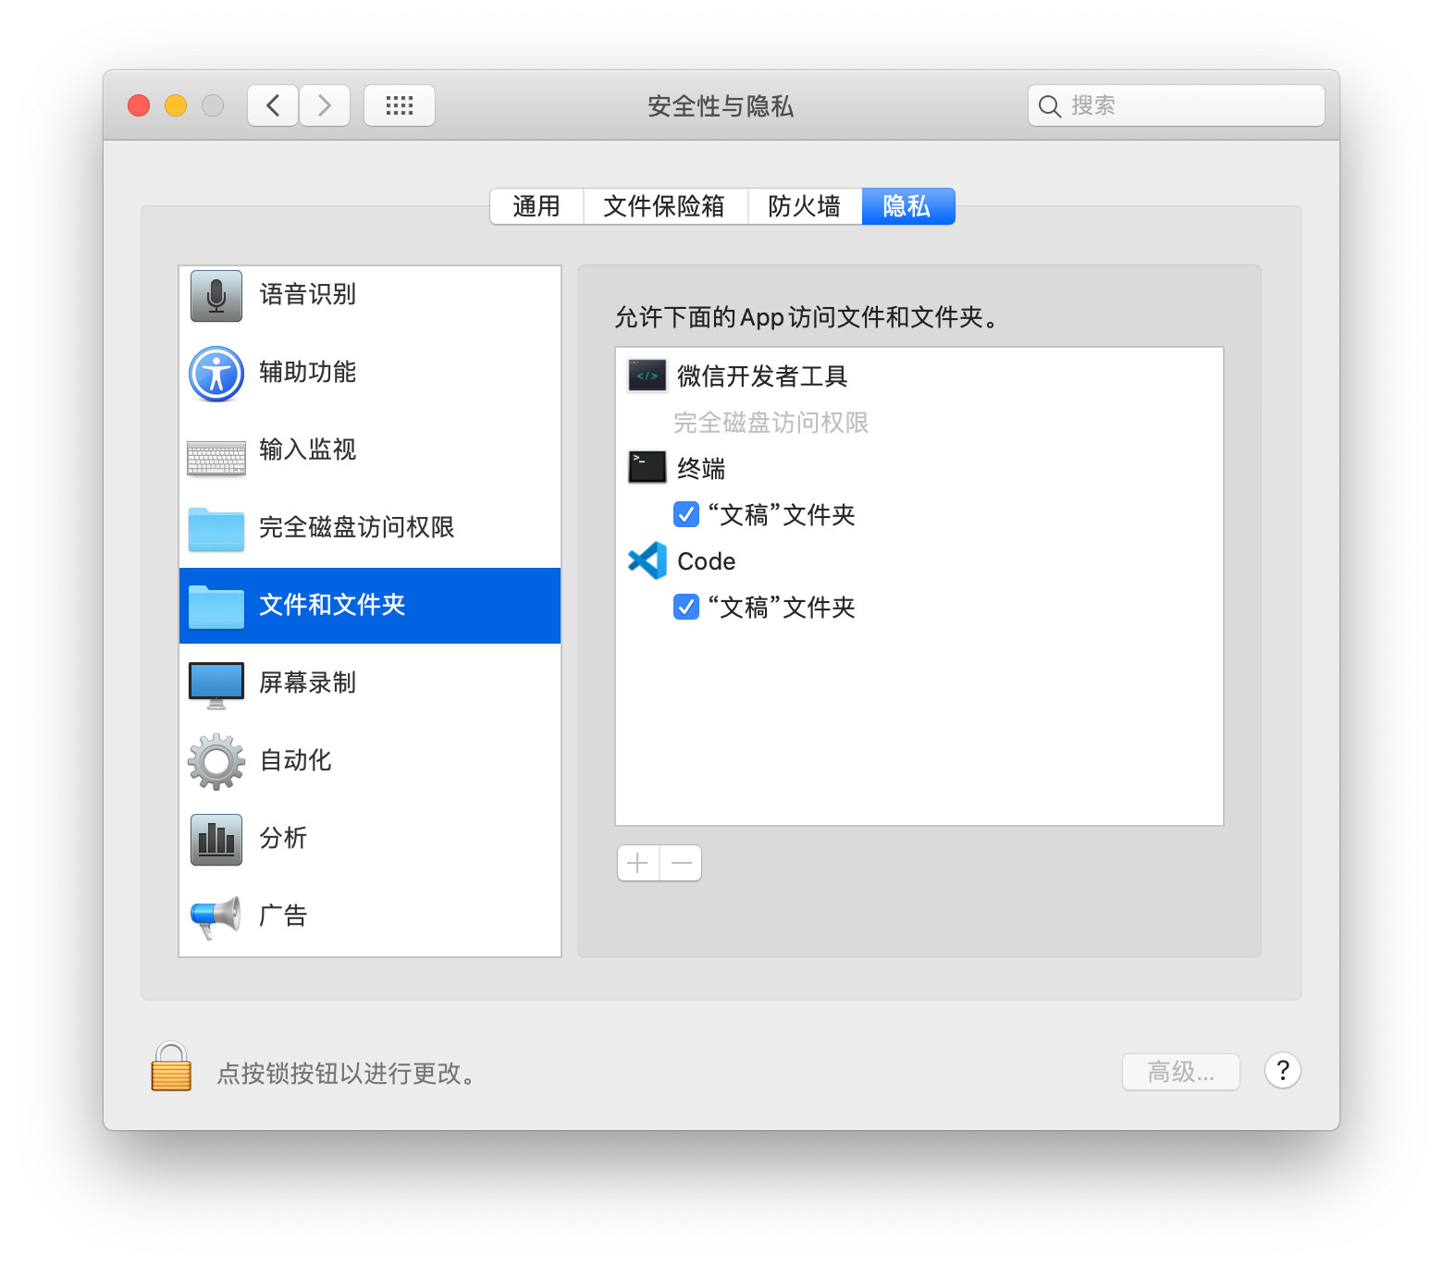Toggle 文稿 folder access for Code
This screenshot has height=1267, width=1443.
(x=686, y=607)
